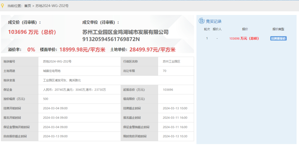Viewport: 299px width, 146px height.
Task: Click the 报价人 column header
Action: pos(217,29)
